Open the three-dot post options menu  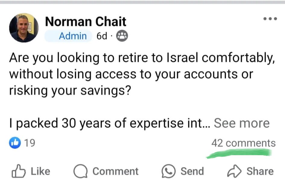[270, 19]
